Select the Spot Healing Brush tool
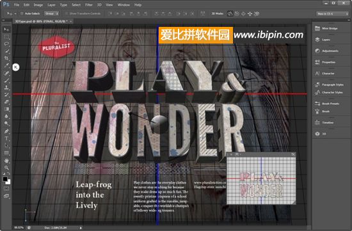The height and width of the screenshot is (231, 352). coord(6,73)
